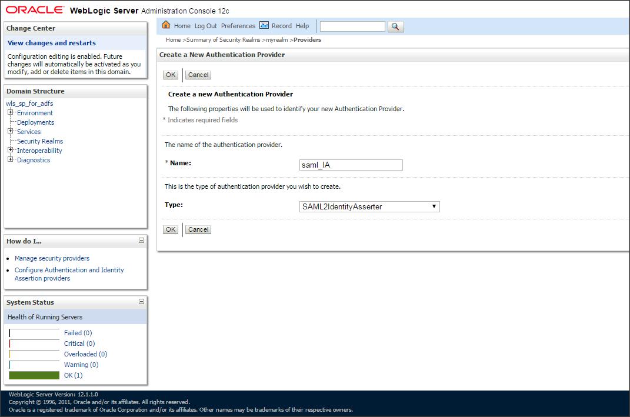Open Help in the toolbar
The image size is (630, 417).
[302, 26]
